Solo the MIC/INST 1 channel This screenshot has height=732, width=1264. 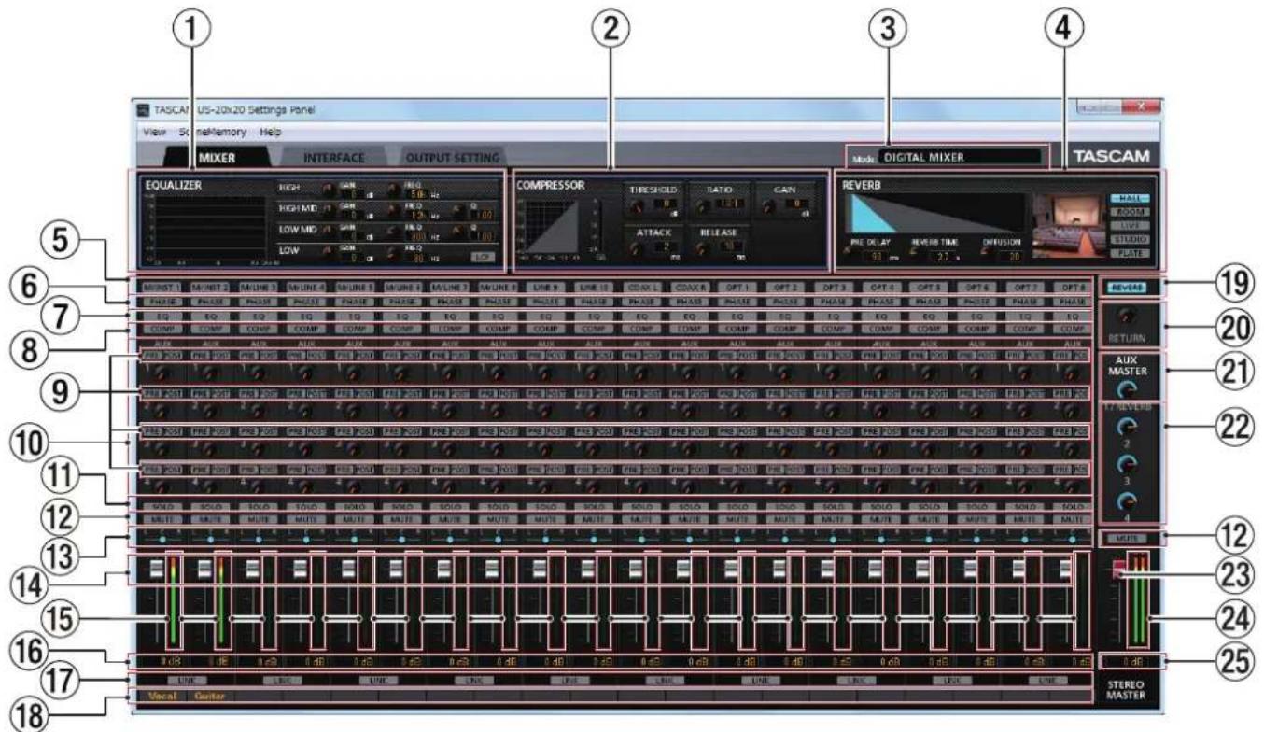[x=162, y=507]
